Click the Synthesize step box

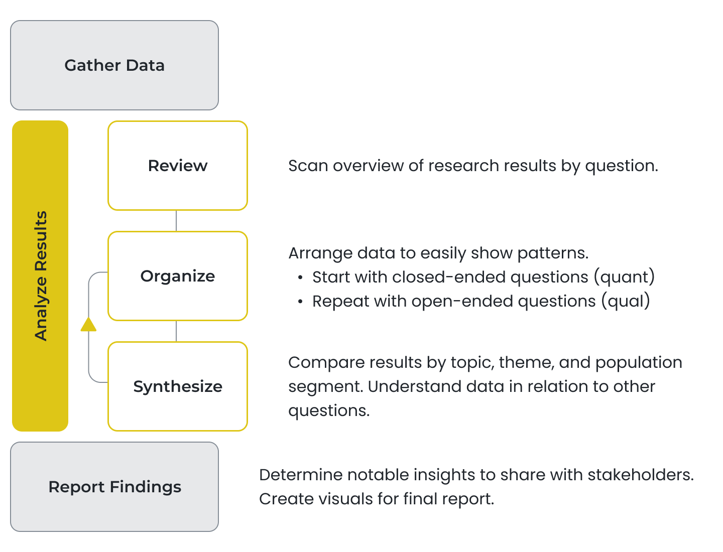[178, 386]
